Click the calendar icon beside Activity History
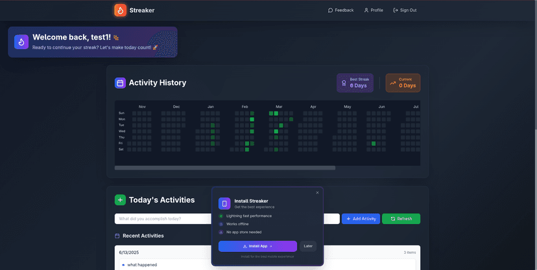 (120, 83)
